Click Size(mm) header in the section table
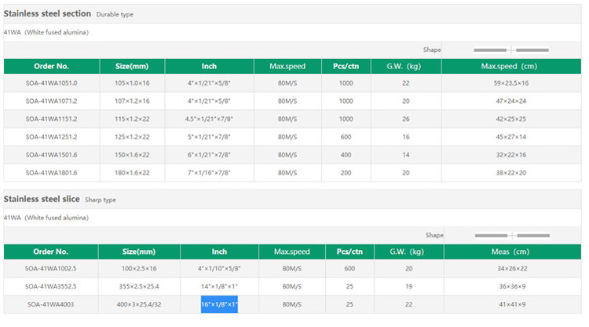 click(131, 66)
